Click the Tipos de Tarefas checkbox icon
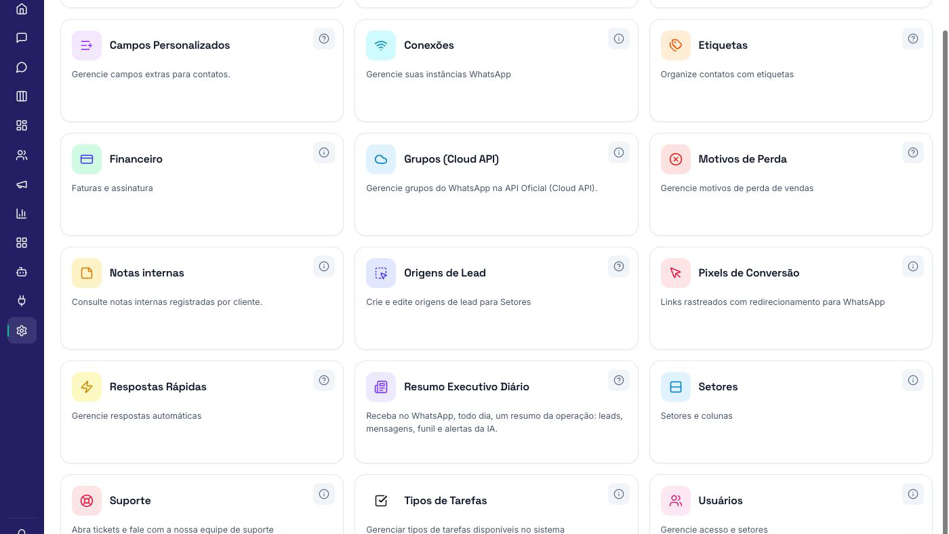Viewport: 949px width, 534px height. coord(381,501)
